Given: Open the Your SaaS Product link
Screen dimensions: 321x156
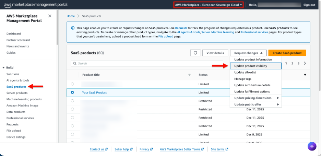Looking at the screenshot, I should click(94, 92).
